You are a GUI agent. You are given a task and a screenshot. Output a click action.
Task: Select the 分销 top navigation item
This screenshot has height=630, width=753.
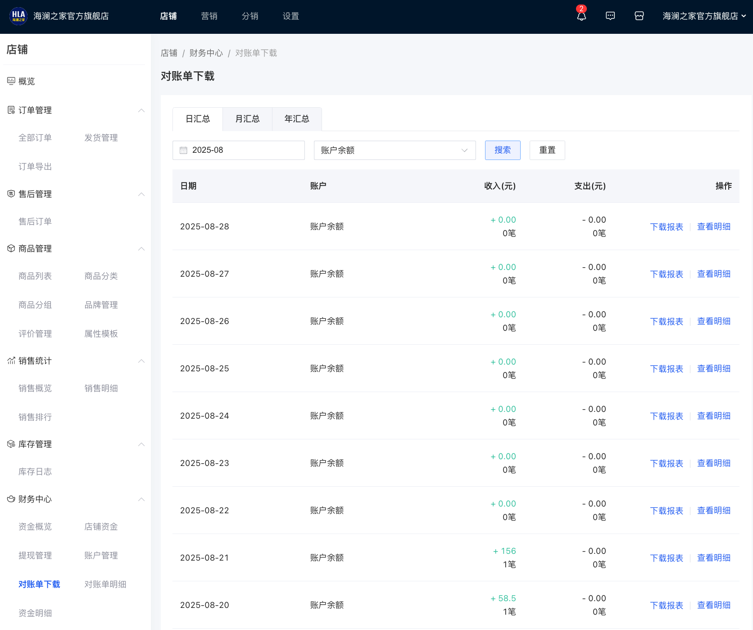click(x=250, y=16)
